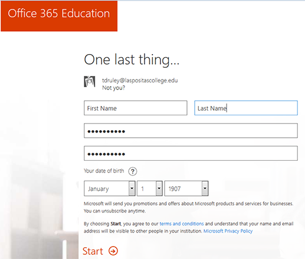The image size is (305, 259).
Task: Select the email tdruley@laspositascollege.edu text
Action: click(x=140, y=81)
